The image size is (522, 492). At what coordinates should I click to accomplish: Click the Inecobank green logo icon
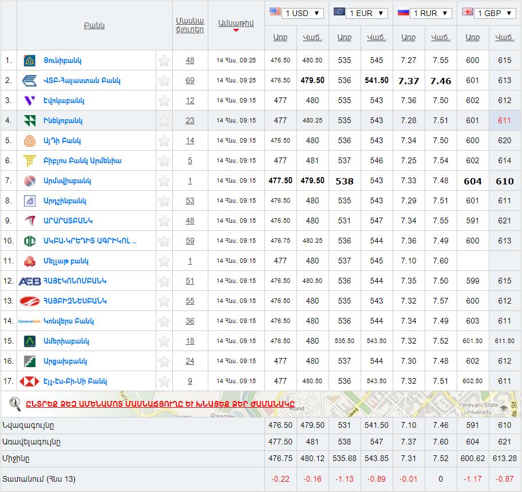click(x=30, y=121)
